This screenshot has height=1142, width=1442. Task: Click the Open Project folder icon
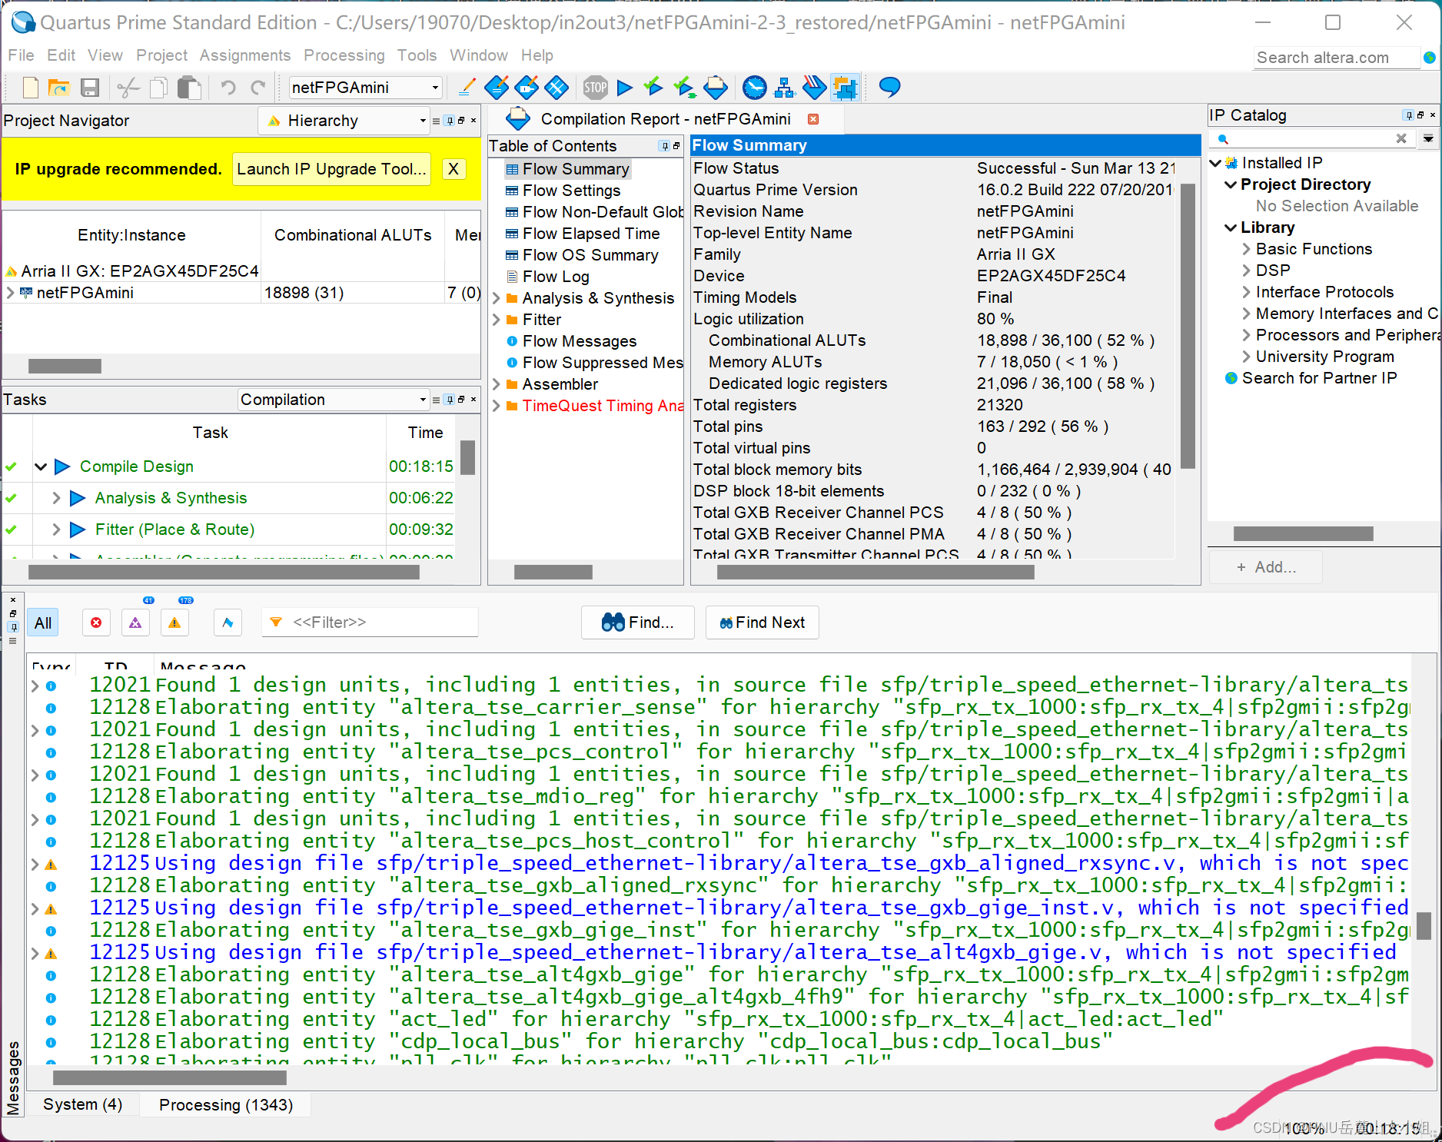point(59,88)
